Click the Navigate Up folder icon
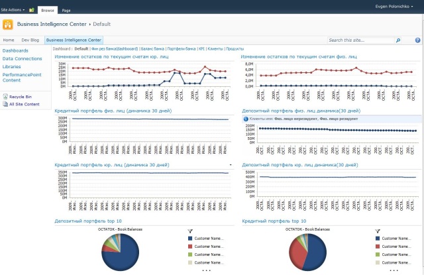The image size is (424, 275). [x=31, y=11]
